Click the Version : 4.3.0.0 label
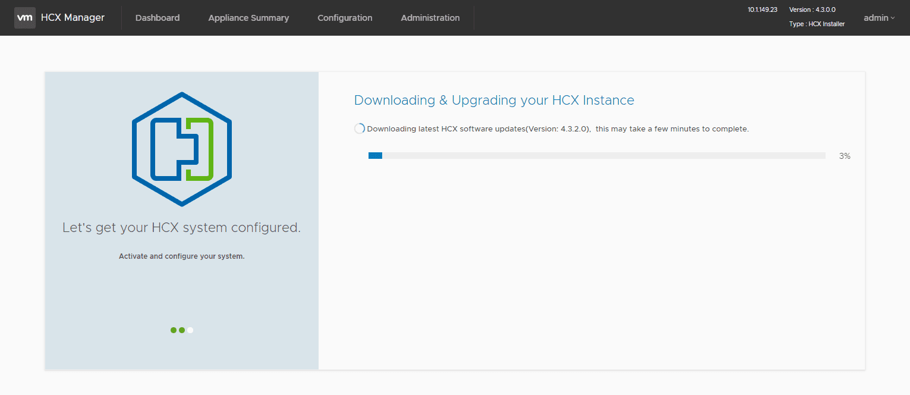 coord(813,10)
